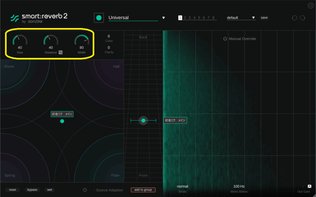Click the add to group button
Viewport: 316px width, 197px height.
143,190
